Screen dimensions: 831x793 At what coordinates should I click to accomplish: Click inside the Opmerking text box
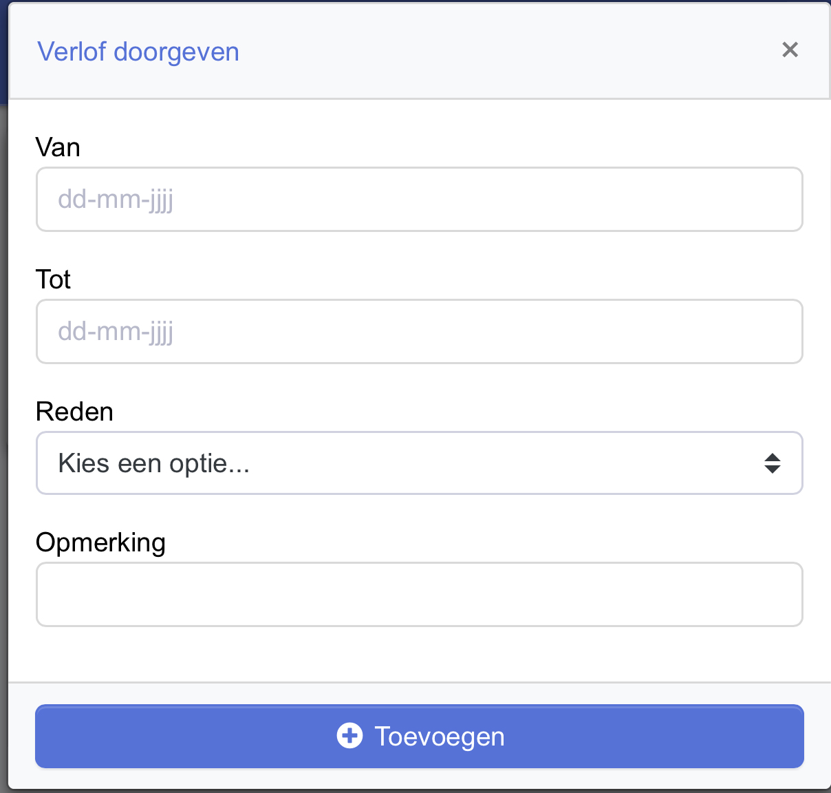(x=419, y=595)
